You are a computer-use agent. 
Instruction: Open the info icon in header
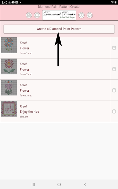[82, 15]
